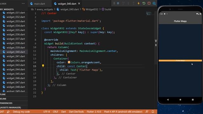Click the Step Into debug icon

point(128,3)
